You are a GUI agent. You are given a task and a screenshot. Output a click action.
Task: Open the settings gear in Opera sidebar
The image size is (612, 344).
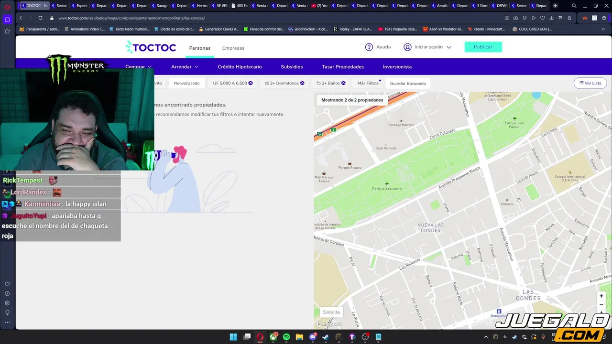pyautogui.click(x=7, y=303)
